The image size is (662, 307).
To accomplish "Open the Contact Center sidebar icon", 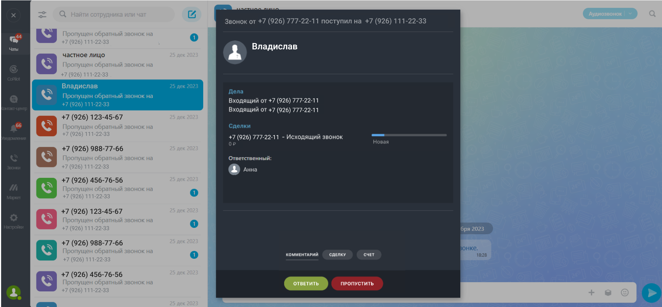I will click(14, 102).
